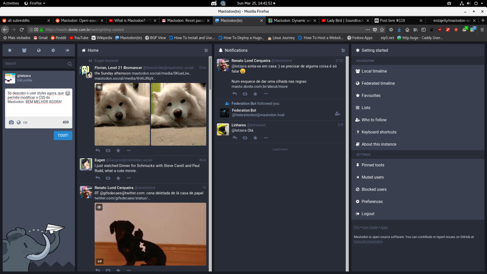Reply to Linhares' Olá notification
This screenshot has height=274, width=487.
point(235,138)
